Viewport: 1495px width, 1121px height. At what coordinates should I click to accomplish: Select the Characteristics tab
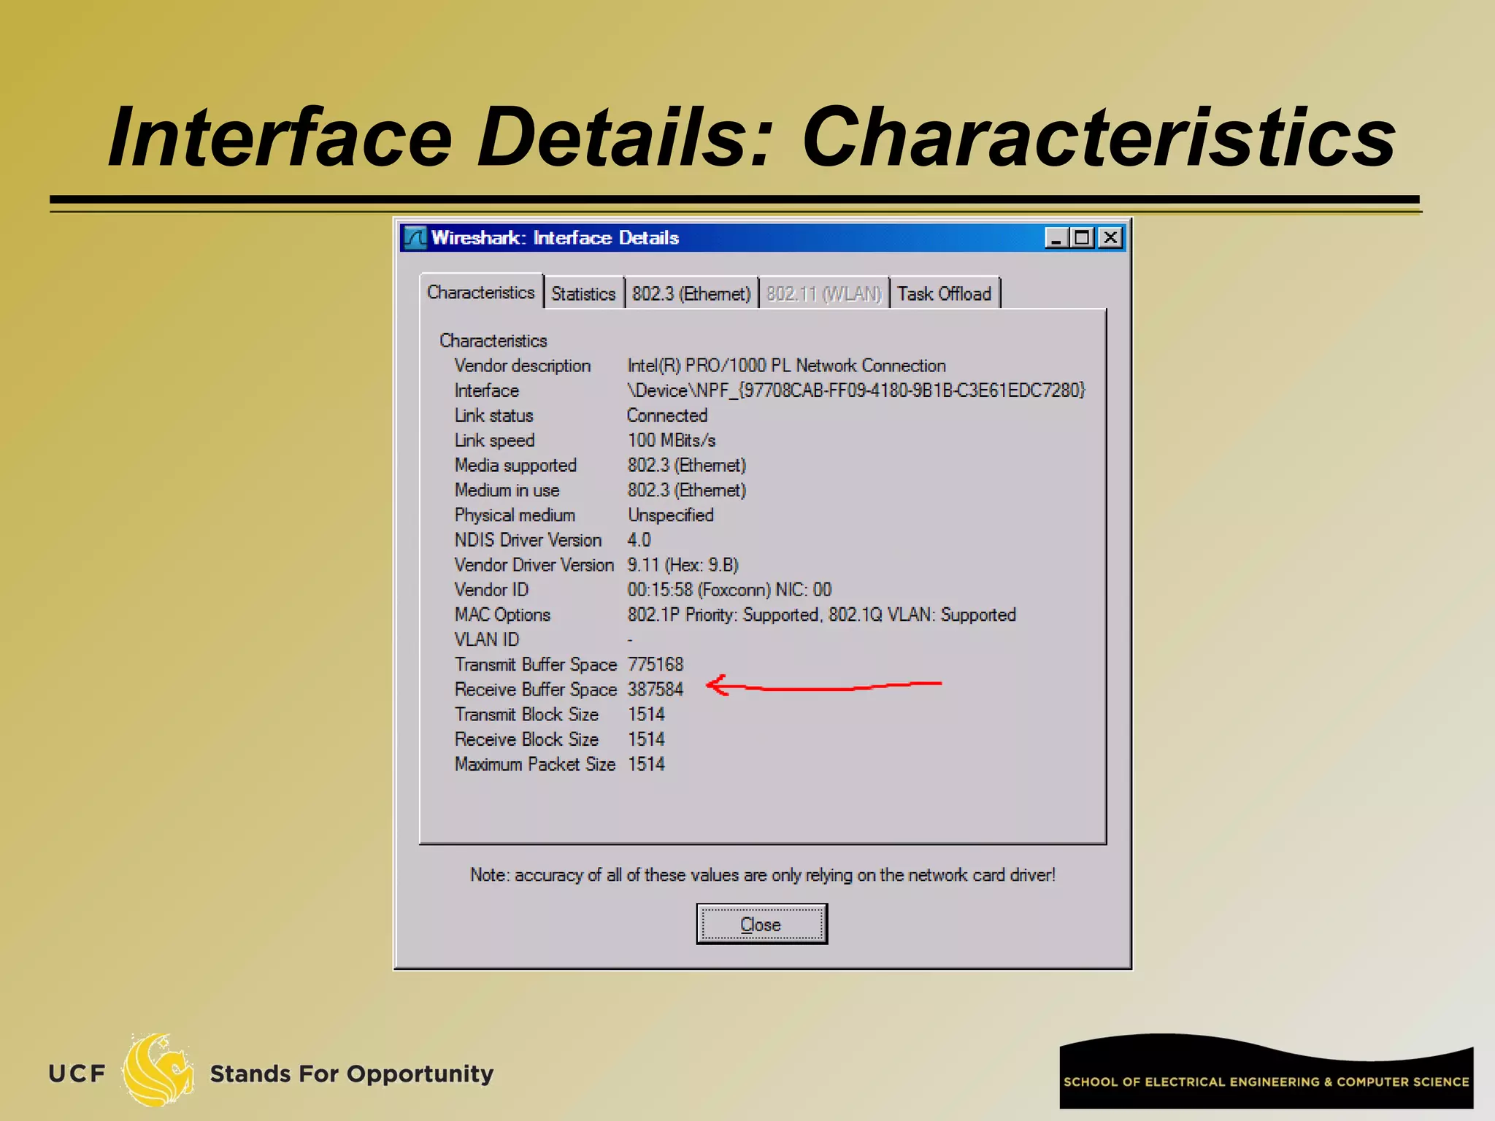point(481,292)
